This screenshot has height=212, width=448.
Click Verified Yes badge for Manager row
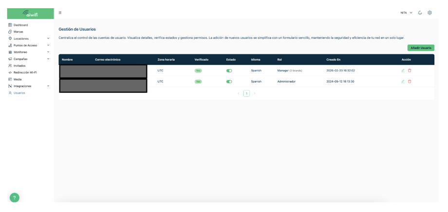click(198, 70)
